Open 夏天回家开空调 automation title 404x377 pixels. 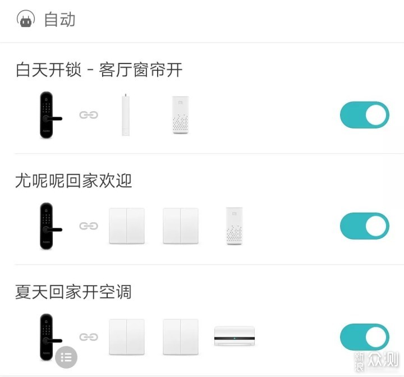pyautogui.click(x=74, y=292)
